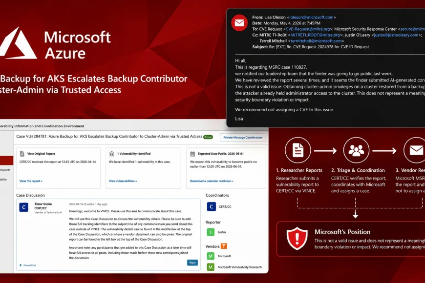Screen dimensions: 425x283
Task: Click the name Timur Snoke
Action: tap(43, 204)
